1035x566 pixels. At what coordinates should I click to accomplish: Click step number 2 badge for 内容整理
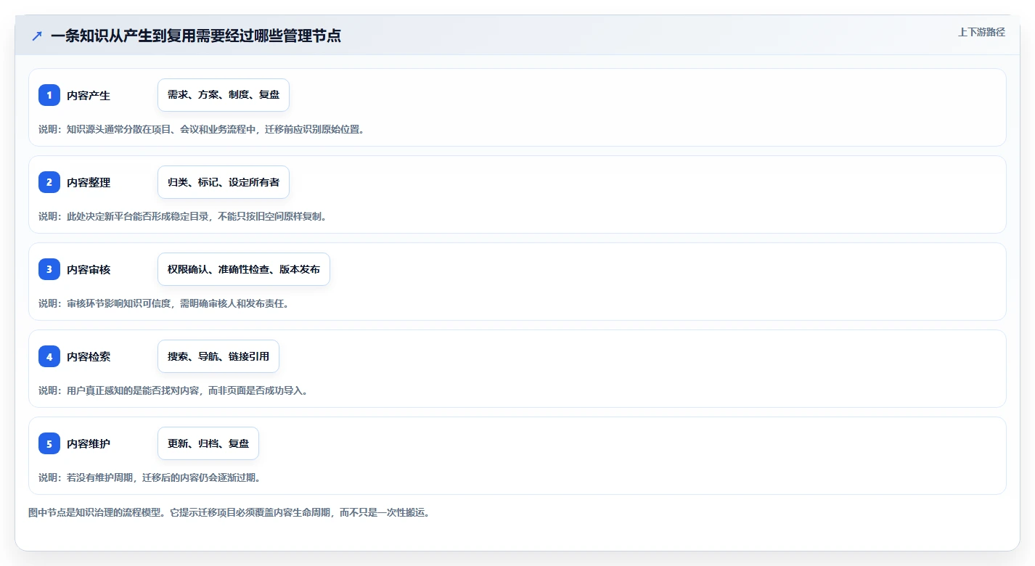pyautogui.click(x=49, y=182)
